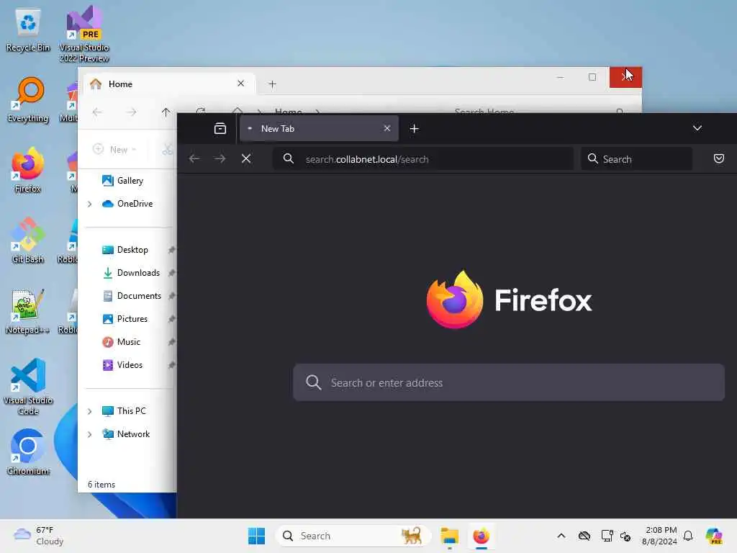Select Git Bash desktop shortcut
The image size is (737, 553).
(x=28, y=240)
